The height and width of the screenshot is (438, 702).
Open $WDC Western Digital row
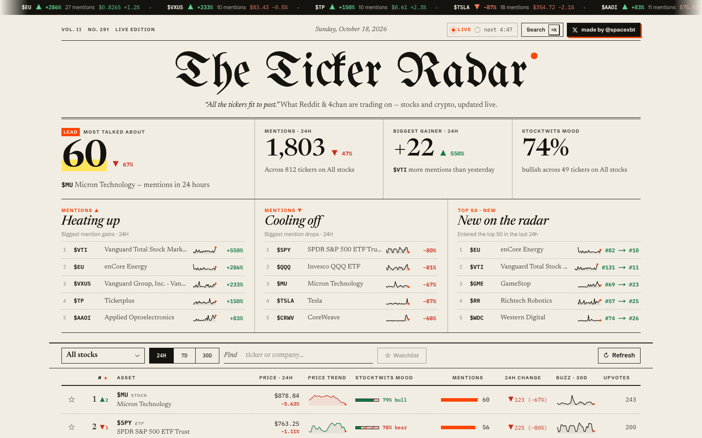point(549,318)
